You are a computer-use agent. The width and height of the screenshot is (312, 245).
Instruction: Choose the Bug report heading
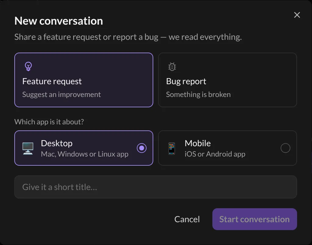(x=186, y=81)
